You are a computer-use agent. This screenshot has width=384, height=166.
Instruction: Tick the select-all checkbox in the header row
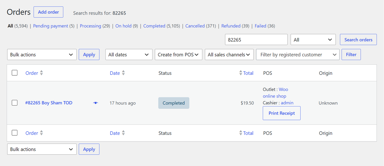click(x=14, y=73)
